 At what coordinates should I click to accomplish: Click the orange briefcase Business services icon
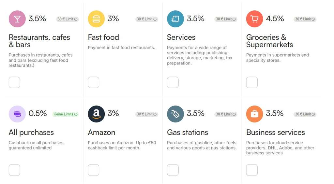click(x=254, y=114)
